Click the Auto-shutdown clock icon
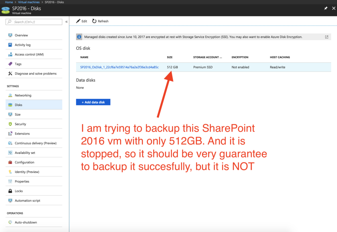 pyautogui.click(x=10, y=222)
